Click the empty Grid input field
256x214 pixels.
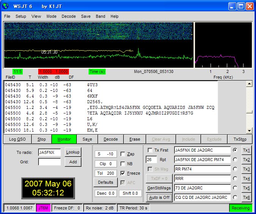pos(50,162)
